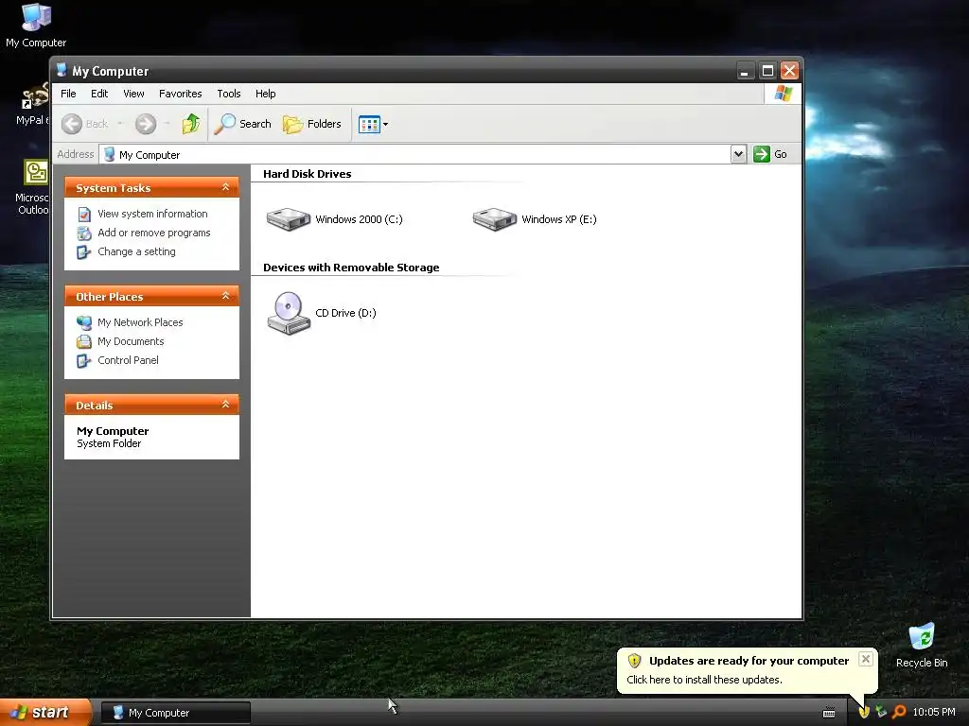This screenshot has height=726, width=969.
Task: Click Add or remove programs link
Action: (x=154, y=233)
